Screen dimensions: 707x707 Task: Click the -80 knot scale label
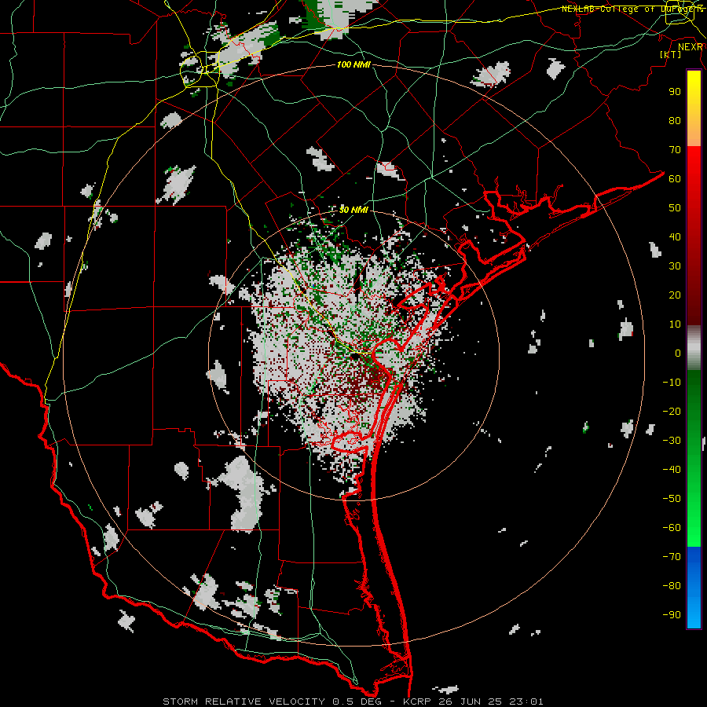pos(672,586)
